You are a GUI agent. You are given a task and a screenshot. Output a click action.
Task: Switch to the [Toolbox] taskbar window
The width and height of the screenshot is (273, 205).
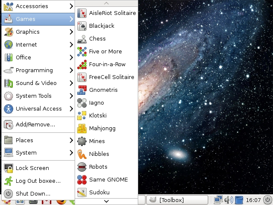point(177,200)
